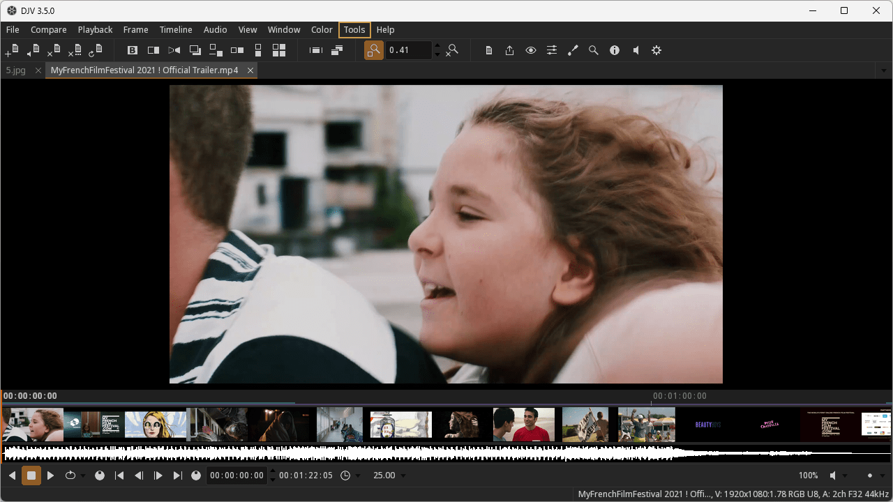Play the video forward

point(51,476)
